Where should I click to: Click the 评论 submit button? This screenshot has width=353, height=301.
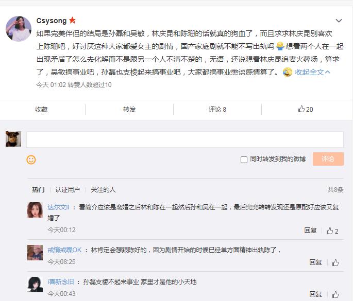tap(328, 159)
